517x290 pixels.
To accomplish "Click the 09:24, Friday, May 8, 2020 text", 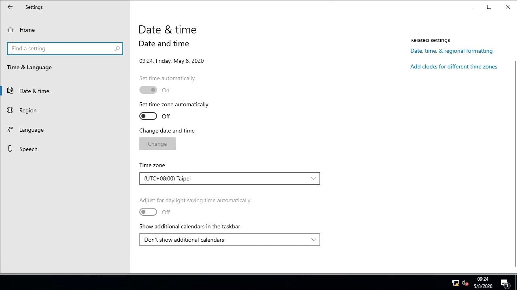I will (x=172, y=61).
